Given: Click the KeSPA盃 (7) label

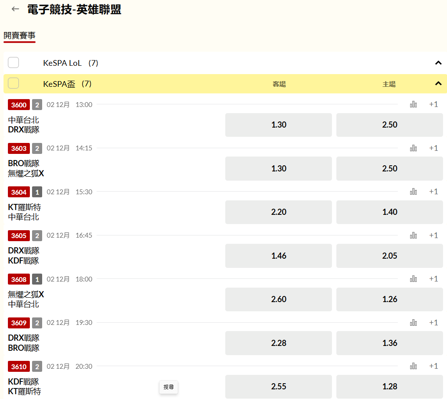Looking at the screenshot, I should [67, 84].
